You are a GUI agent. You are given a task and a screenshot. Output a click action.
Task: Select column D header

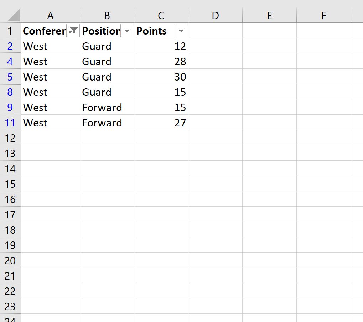(215, 16)
